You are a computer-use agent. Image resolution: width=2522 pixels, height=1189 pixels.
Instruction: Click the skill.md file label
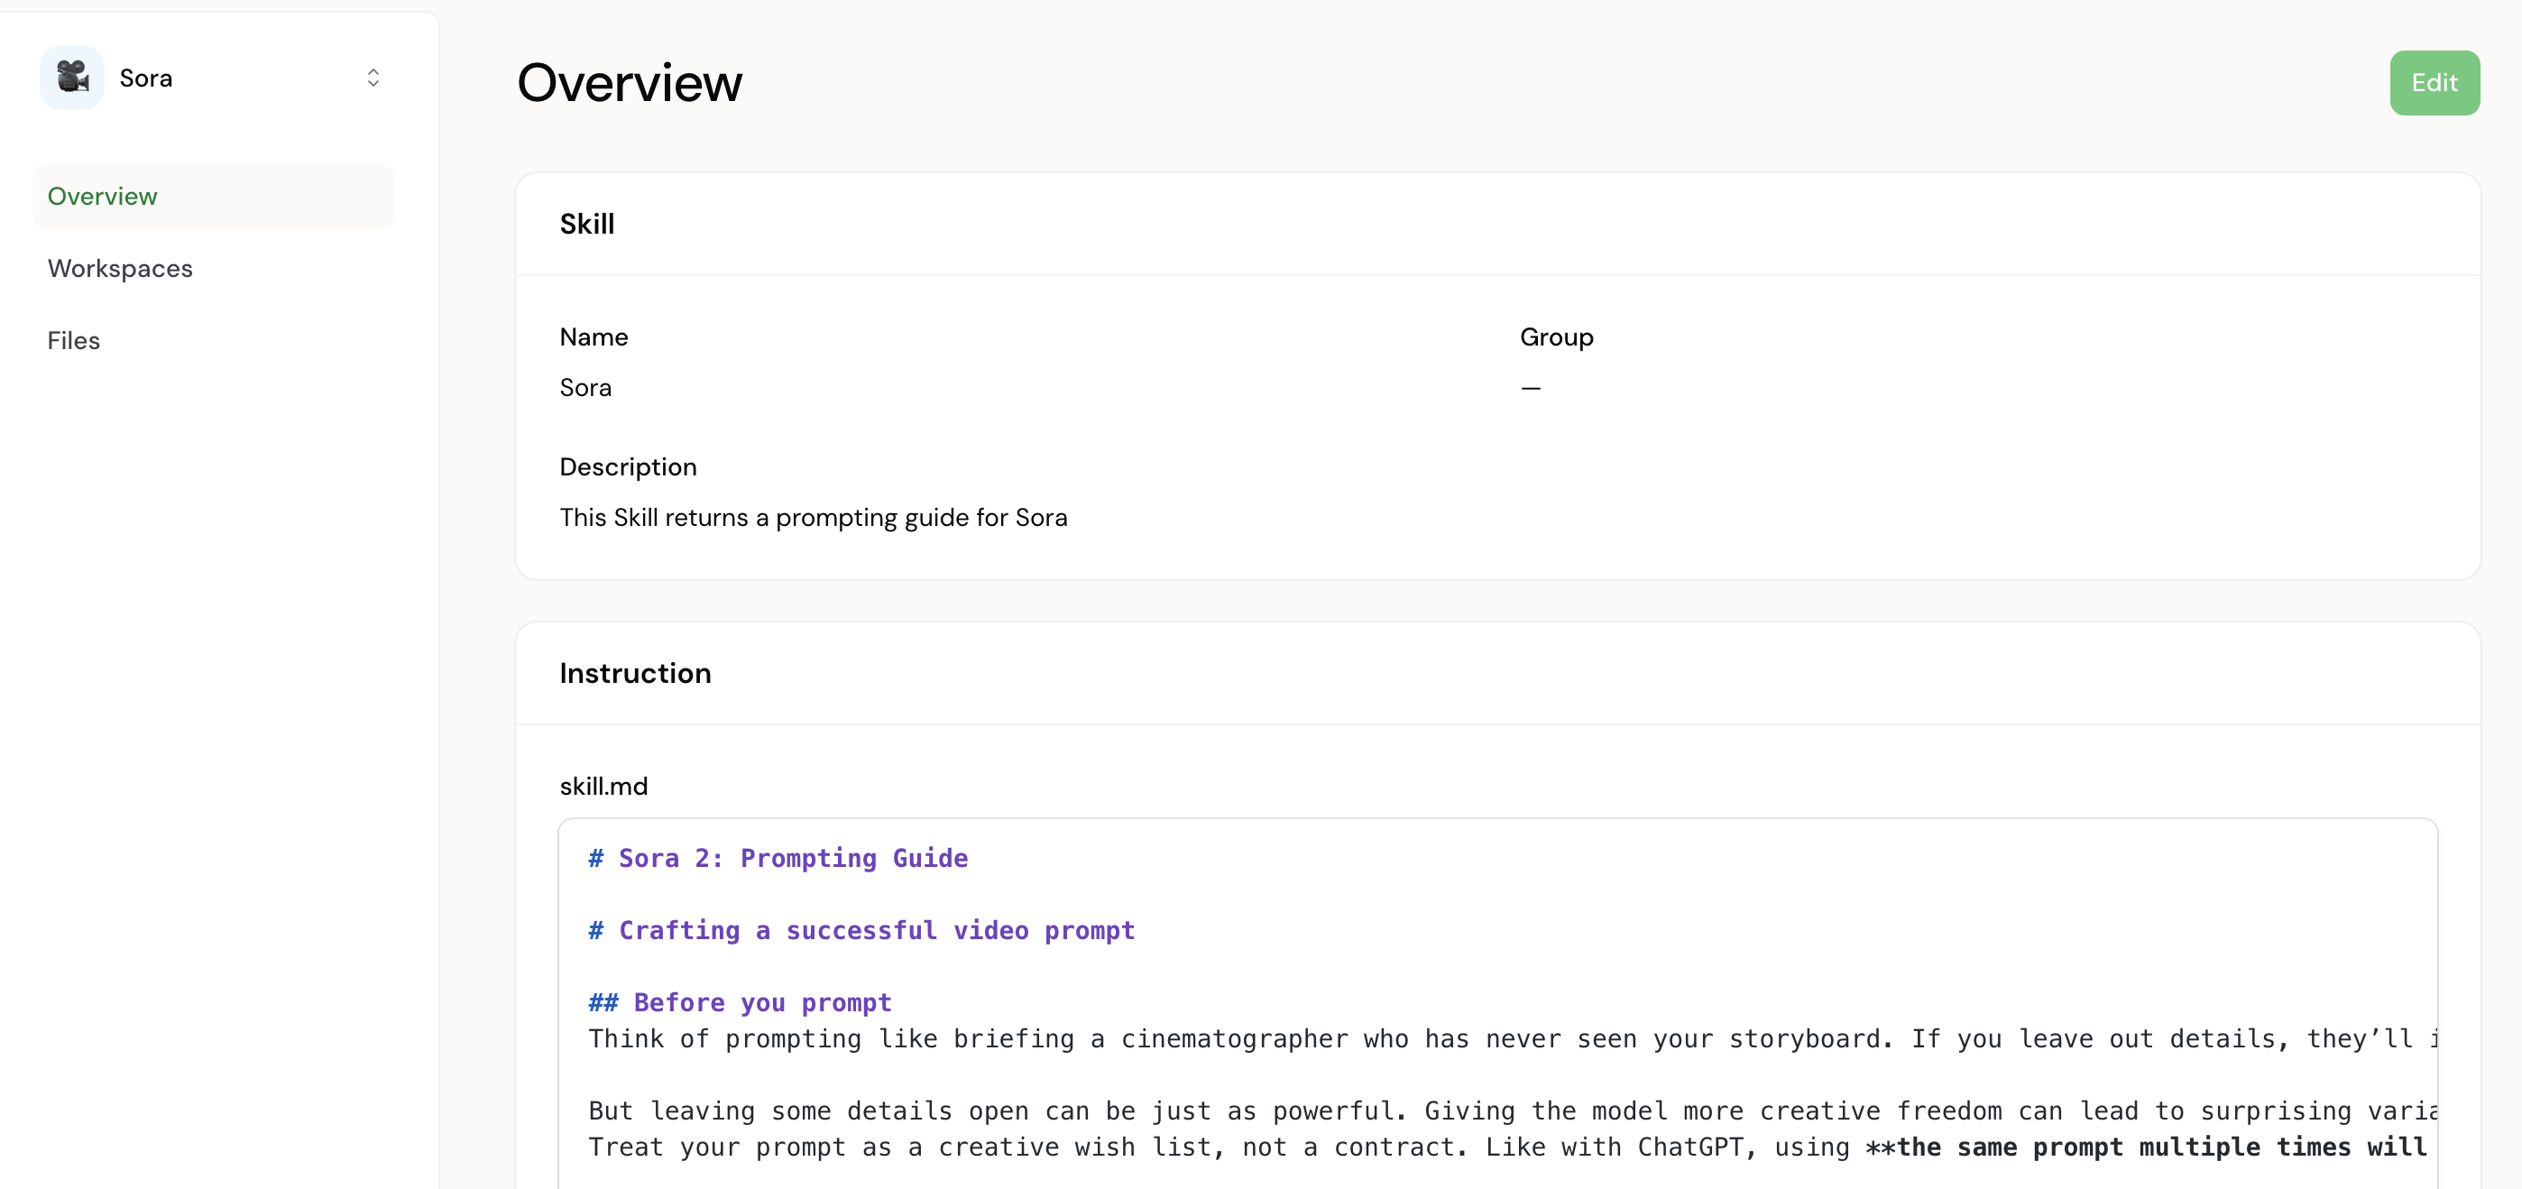point(603,787)
